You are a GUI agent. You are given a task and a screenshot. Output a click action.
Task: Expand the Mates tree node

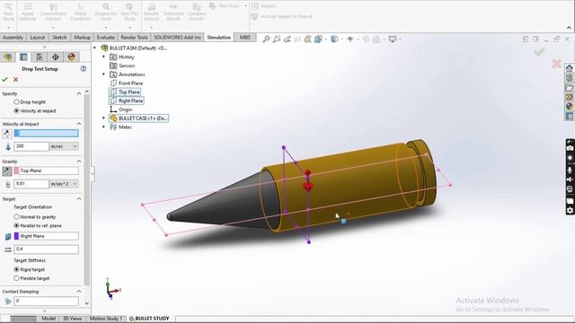click(x=103, y=127)
